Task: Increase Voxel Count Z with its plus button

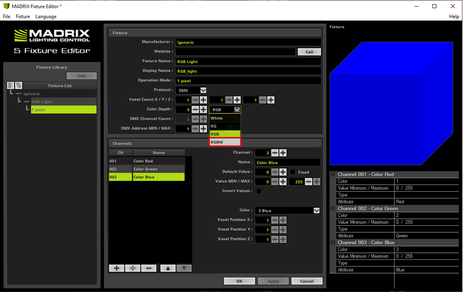Action: tap(271, 100)
